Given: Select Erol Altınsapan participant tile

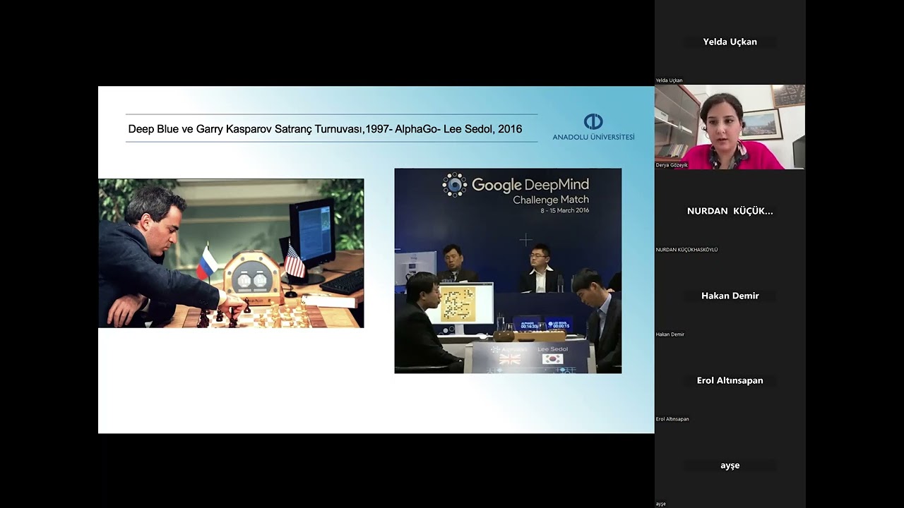Looking at the screenshot, I should point(730,380).
